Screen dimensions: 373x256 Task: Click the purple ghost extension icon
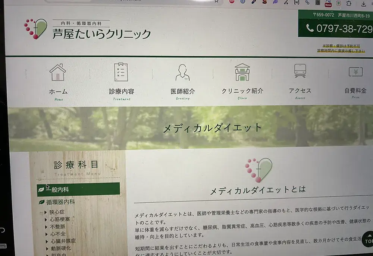[x=275, y=2]
